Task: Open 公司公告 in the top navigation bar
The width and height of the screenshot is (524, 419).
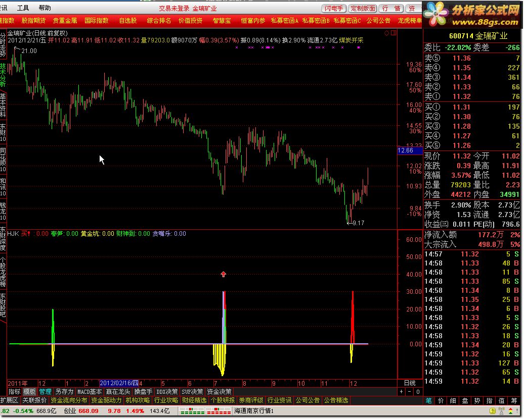Action: [378, 21]
